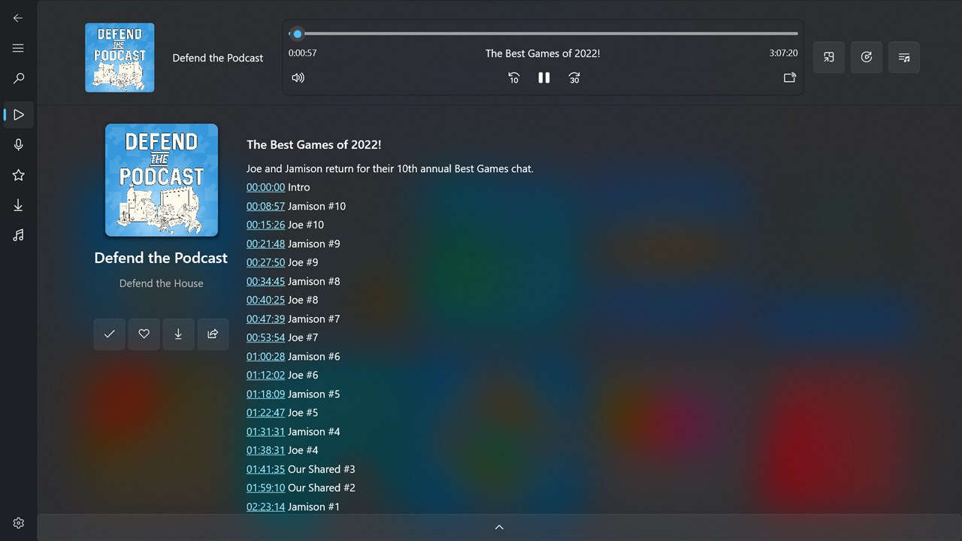Jump to 00:08:57 Jamison #10 timestamp

click(265, 206)
